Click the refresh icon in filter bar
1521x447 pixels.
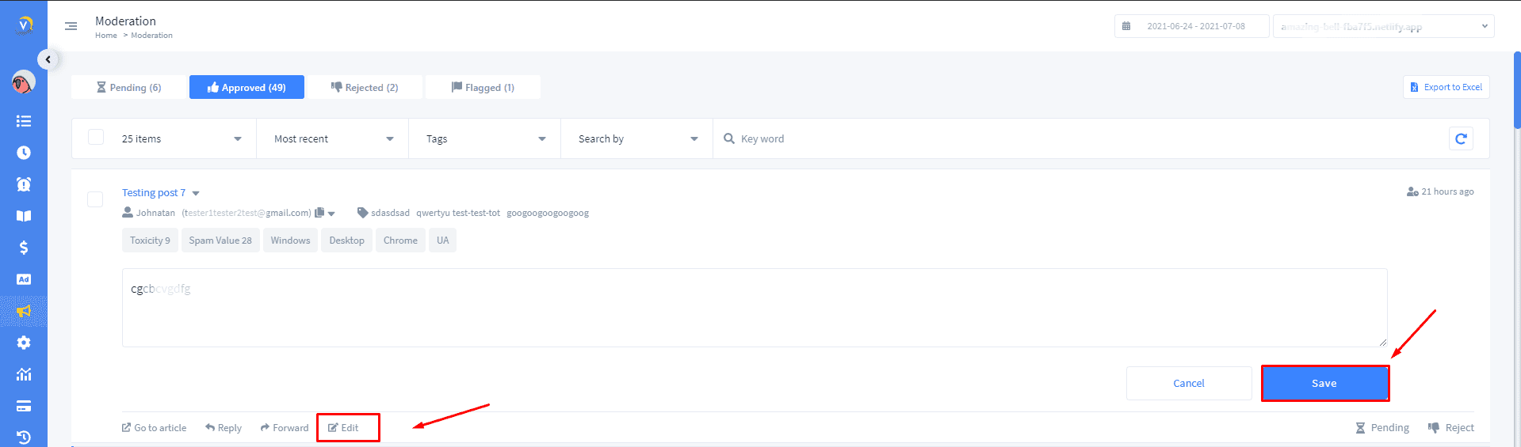[1461, 138]
